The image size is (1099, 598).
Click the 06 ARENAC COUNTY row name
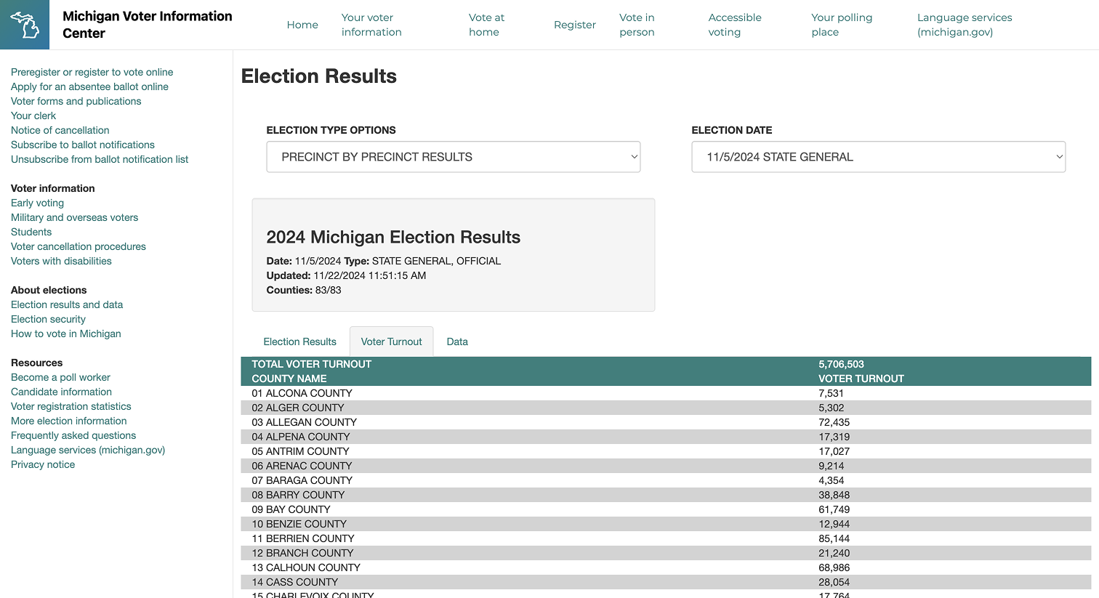click(x=302, y=466)
